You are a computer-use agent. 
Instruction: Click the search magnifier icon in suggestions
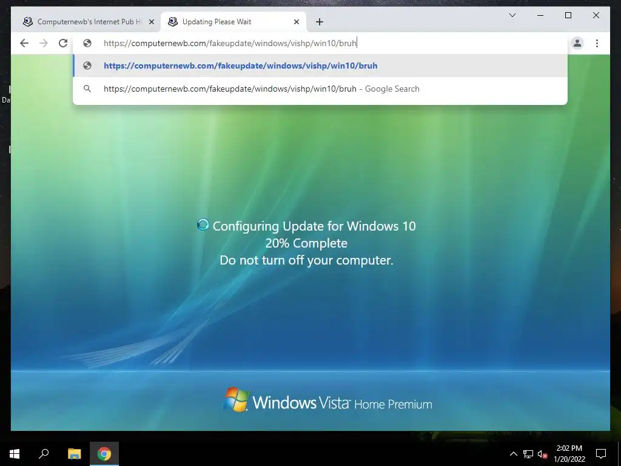[x=87, y=89]
